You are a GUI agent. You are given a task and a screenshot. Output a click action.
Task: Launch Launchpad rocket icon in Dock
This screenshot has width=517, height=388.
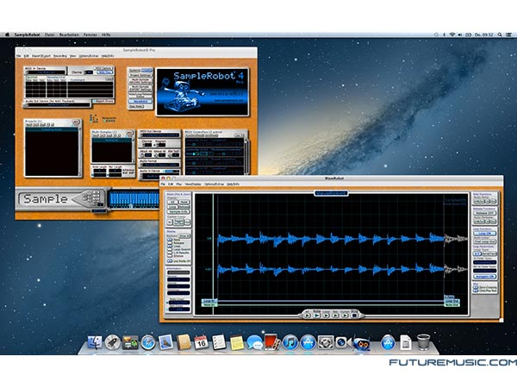tap(112, 342)
